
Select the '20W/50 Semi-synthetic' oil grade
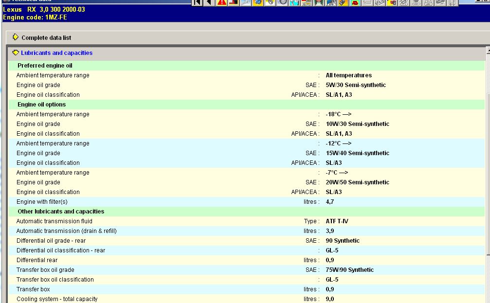coord(358,182)
